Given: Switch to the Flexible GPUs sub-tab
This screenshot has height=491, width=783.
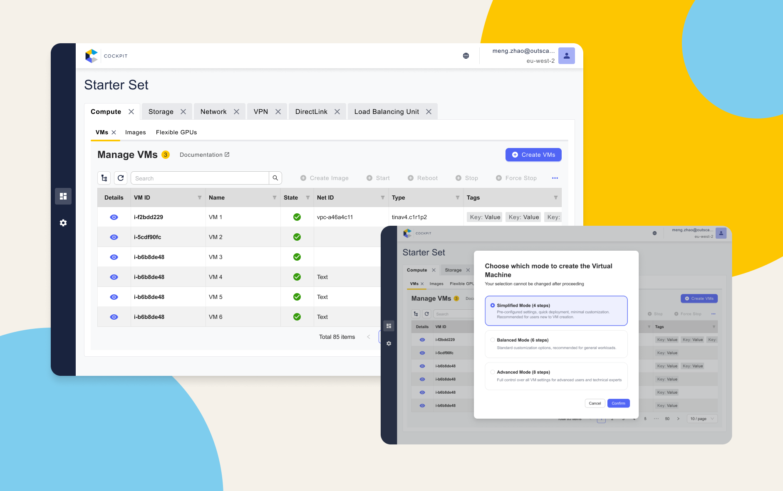Looking at the screenshot, I should [176, 132].
